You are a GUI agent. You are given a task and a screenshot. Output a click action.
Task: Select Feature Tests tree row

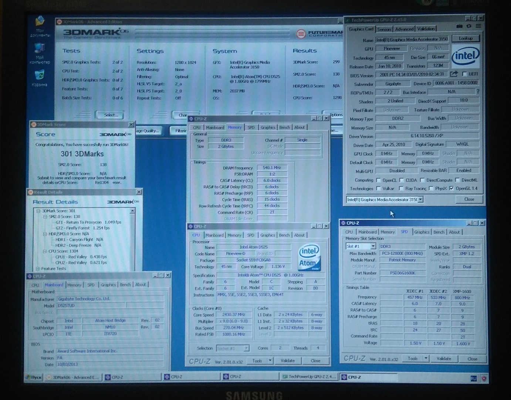pyautogui.click(x=53, y=269)
